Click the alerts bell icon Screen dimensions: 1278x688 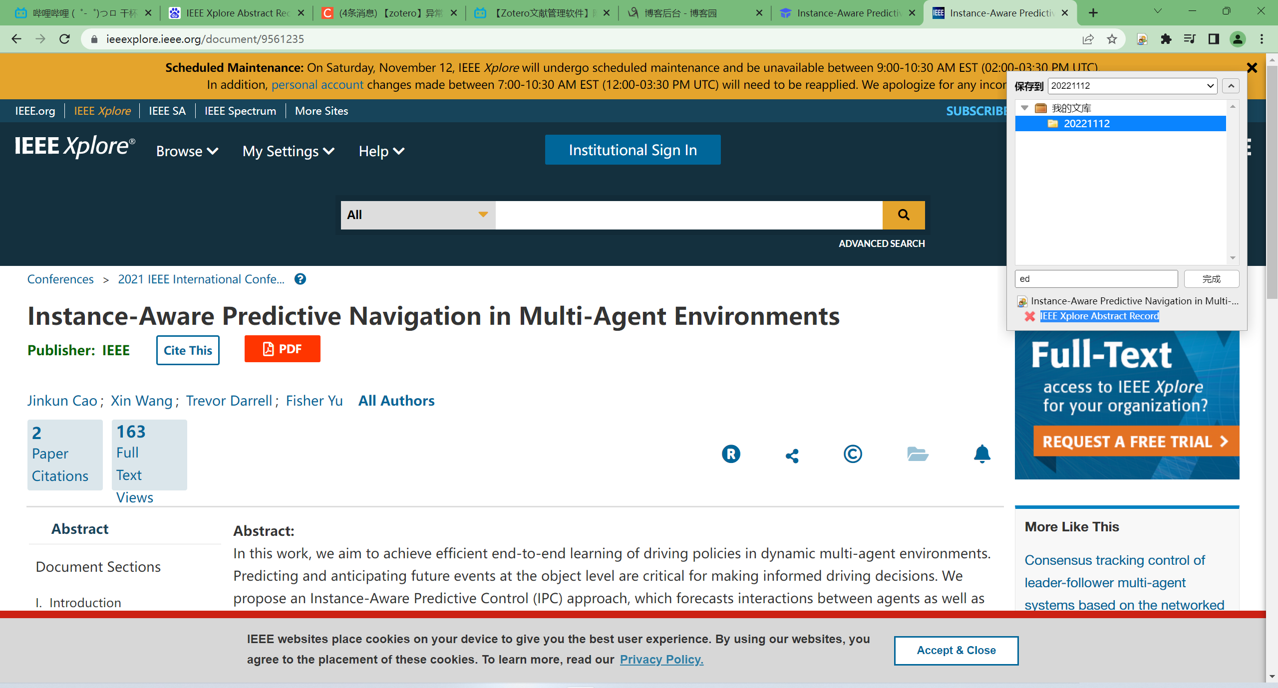(981, 454)
